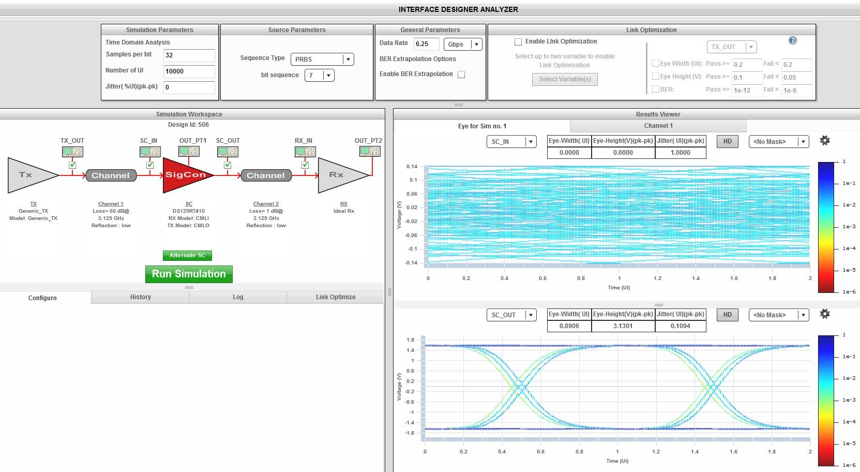Click the Number of UI field
This screenshot has height=472, width=860.
[x=189, y=71]
